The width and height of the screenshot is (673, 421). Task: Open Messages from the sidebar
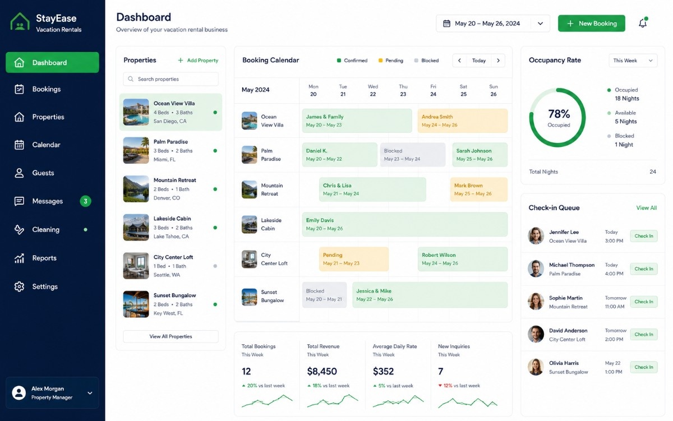pos(52,201)
